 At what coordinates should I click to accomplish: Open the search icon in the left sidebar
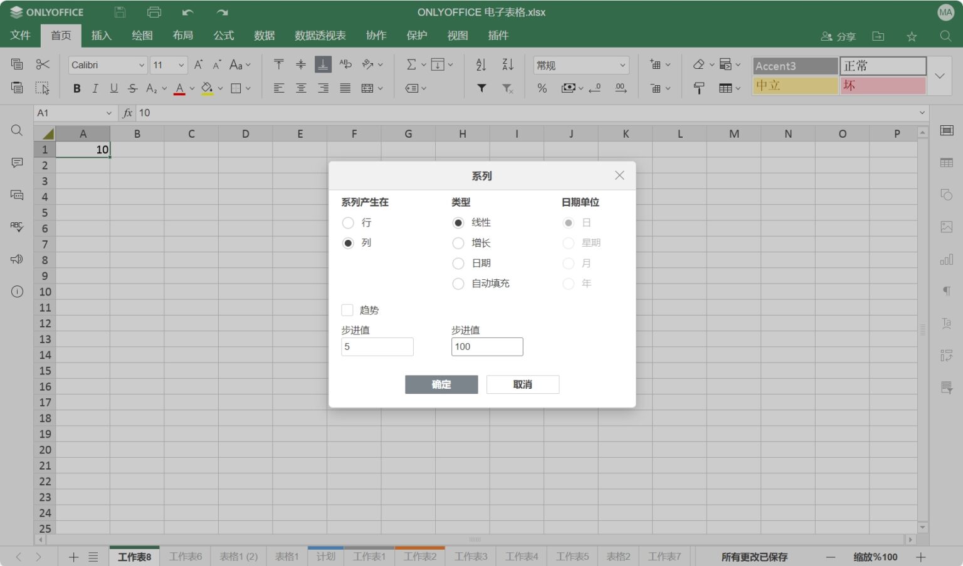point(16,130)
